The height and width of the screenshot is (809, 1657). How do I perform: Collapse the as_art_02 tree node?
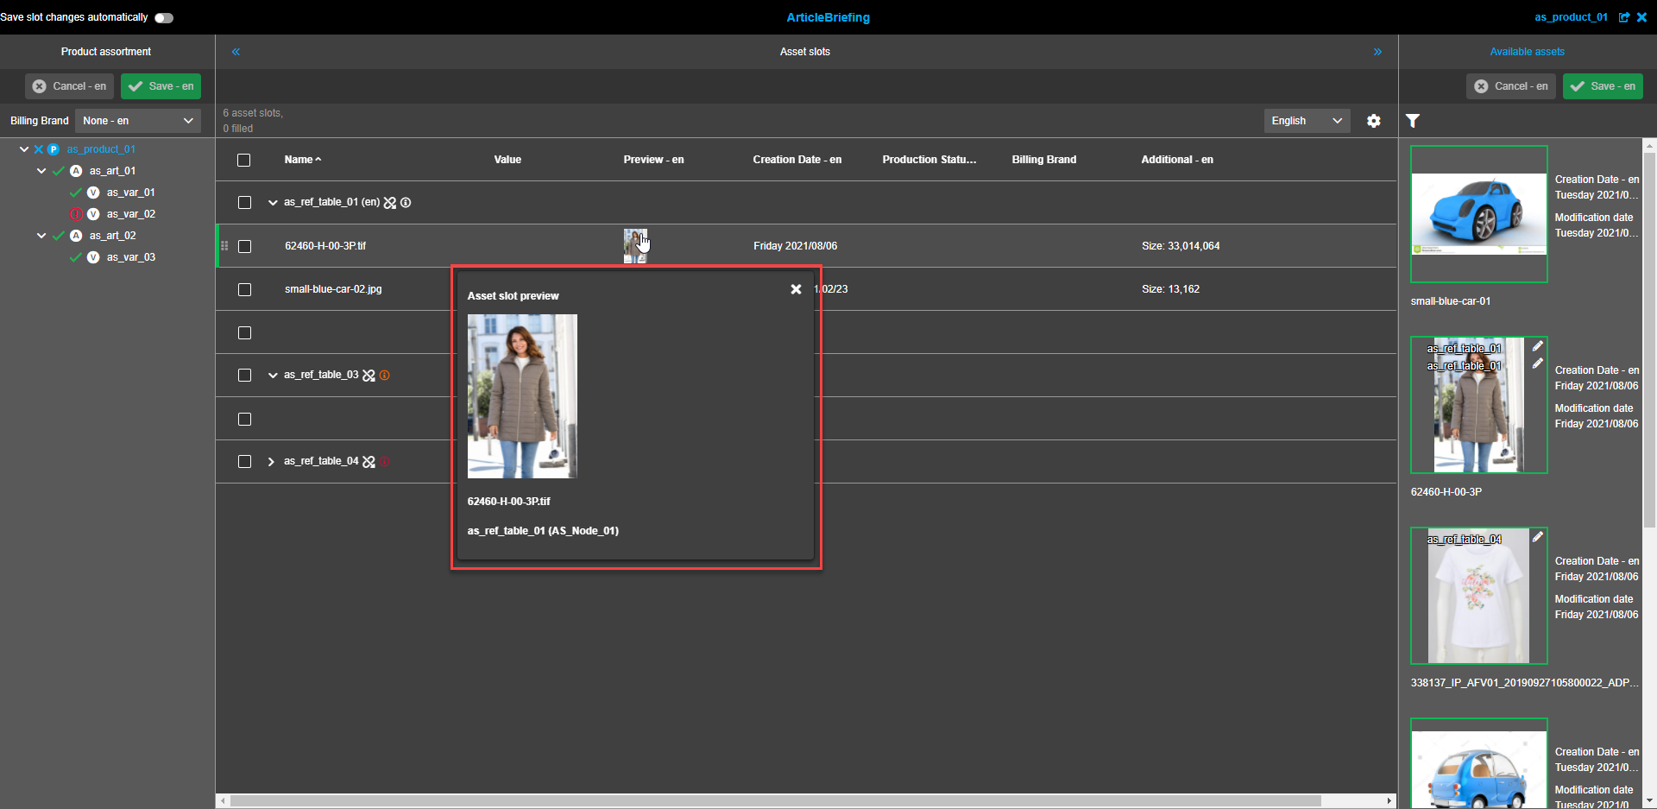(x=41, y=235)
